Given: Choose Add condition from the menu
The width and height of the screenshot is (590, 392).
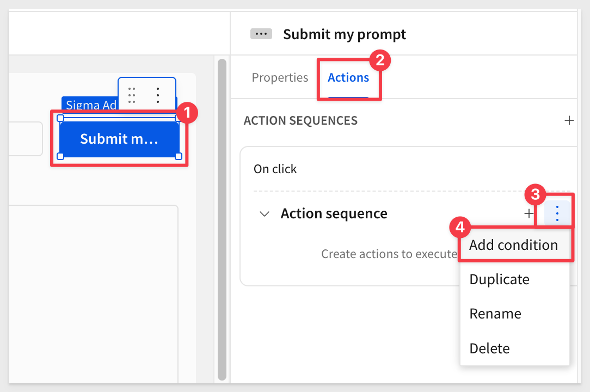Looking at the screenshot, I should pos(514,245).
